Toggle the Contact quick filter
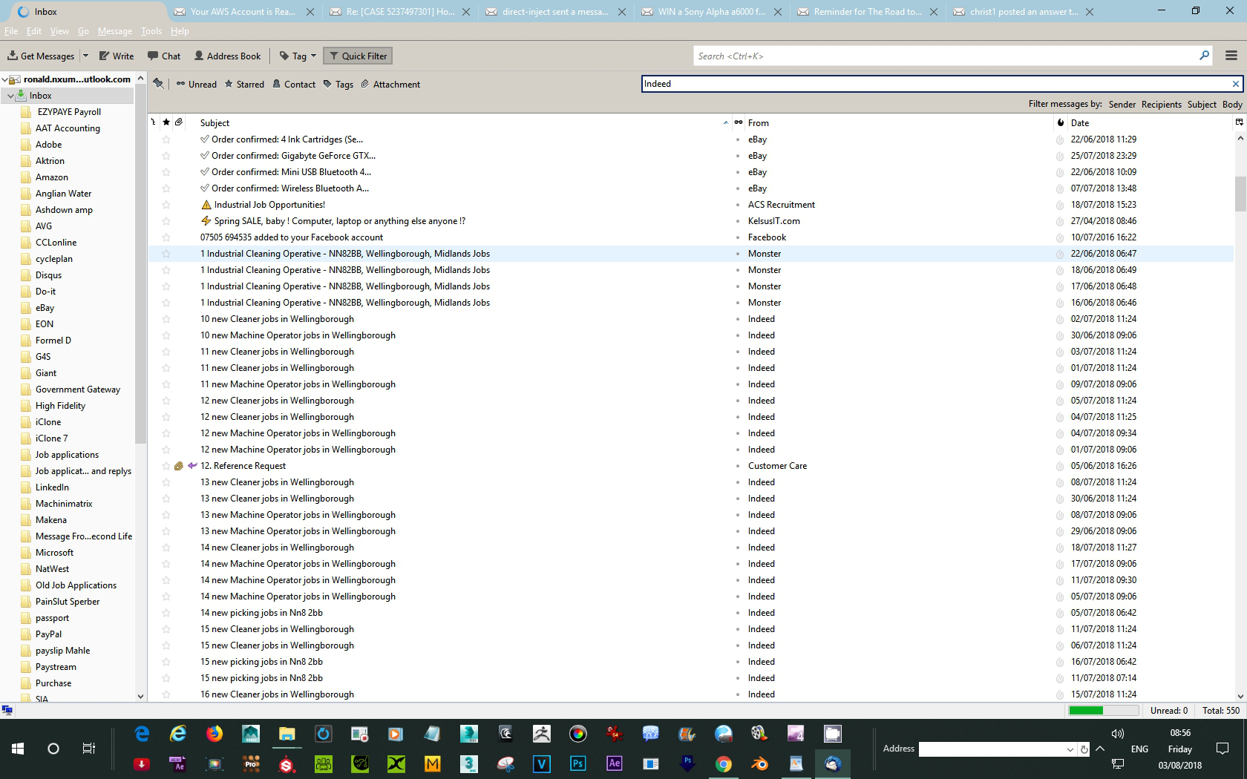The image size is (1247, 779). click(x=294, y=85)
